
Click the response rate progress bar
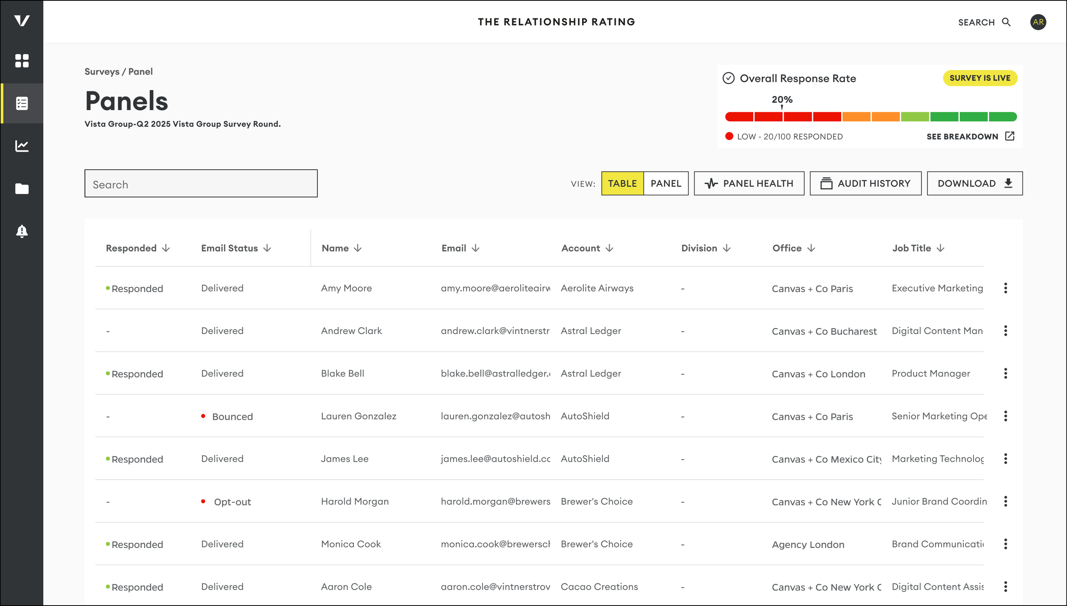point(871,117)
